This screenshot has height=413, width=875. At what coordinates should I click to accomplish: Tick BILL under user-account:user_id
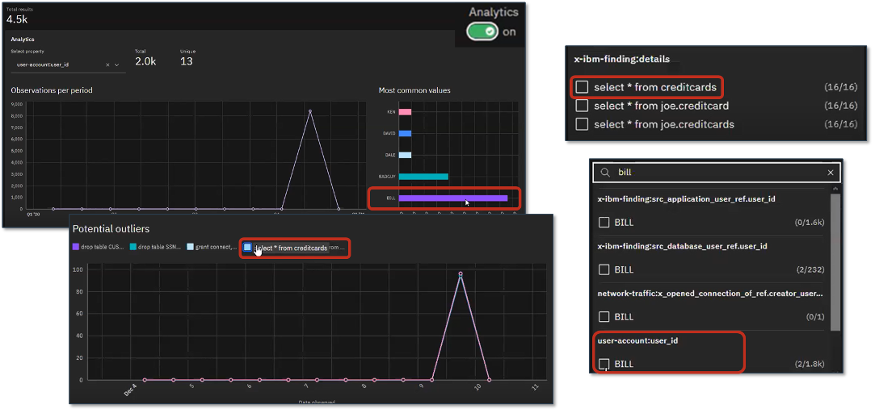(x=604, y=364)
